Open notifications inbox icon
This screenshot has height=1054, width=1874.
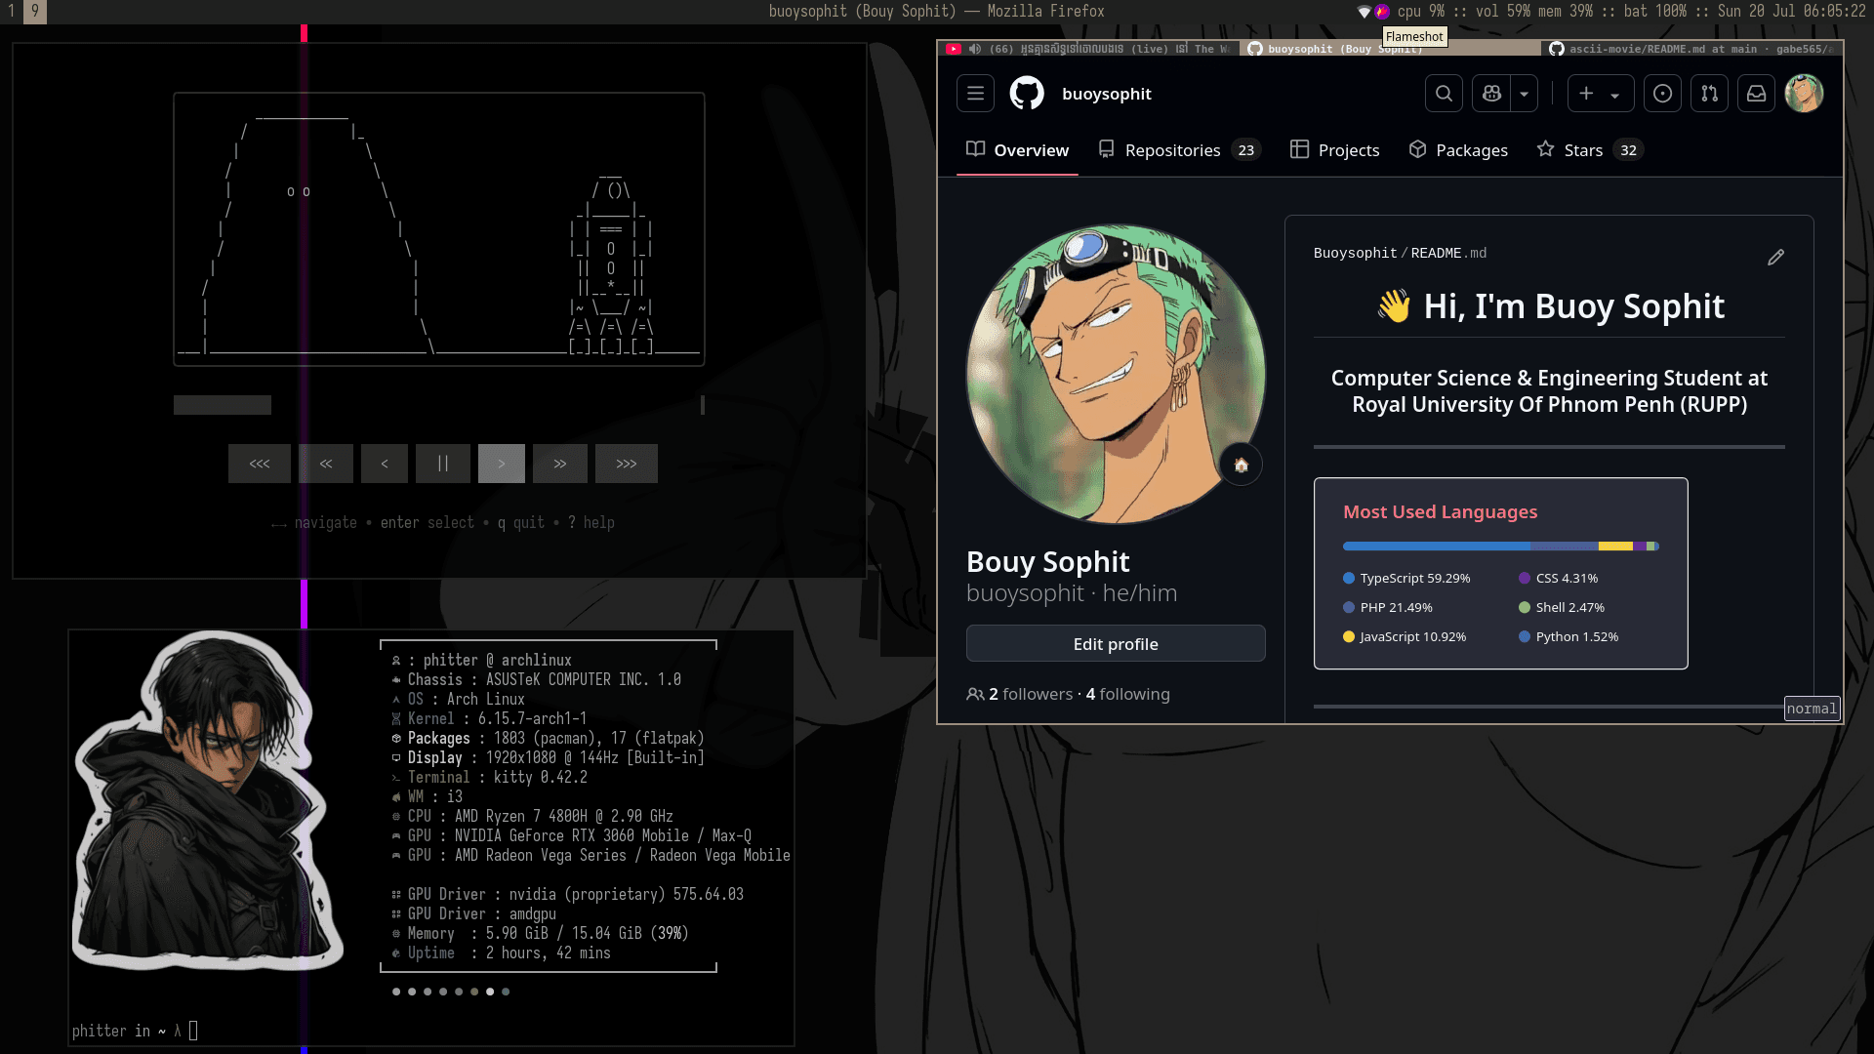[1756, 94]
